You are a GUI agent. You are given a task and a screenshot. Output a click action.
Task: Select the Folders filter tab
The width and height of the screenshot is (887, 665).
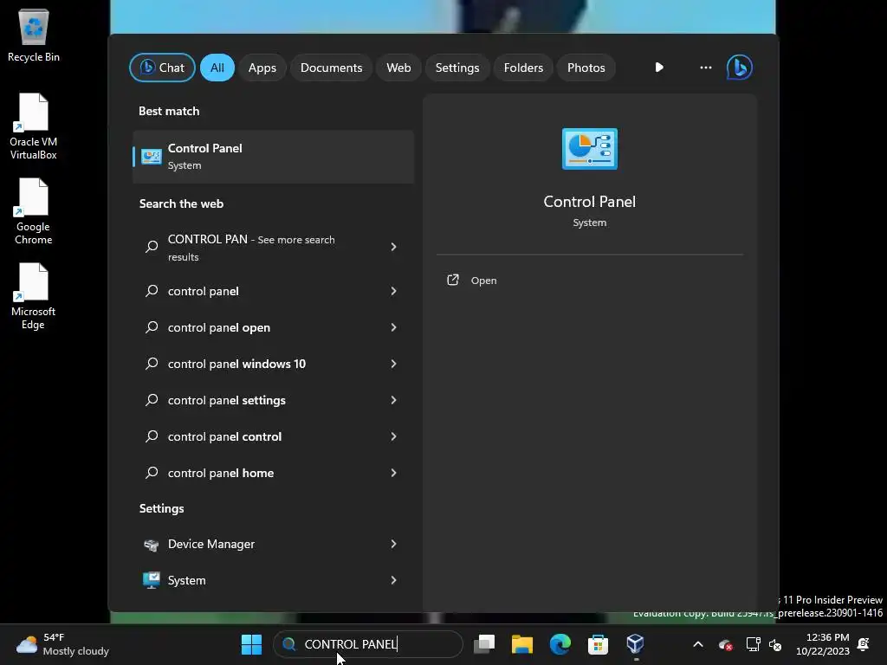click(523, 68)
